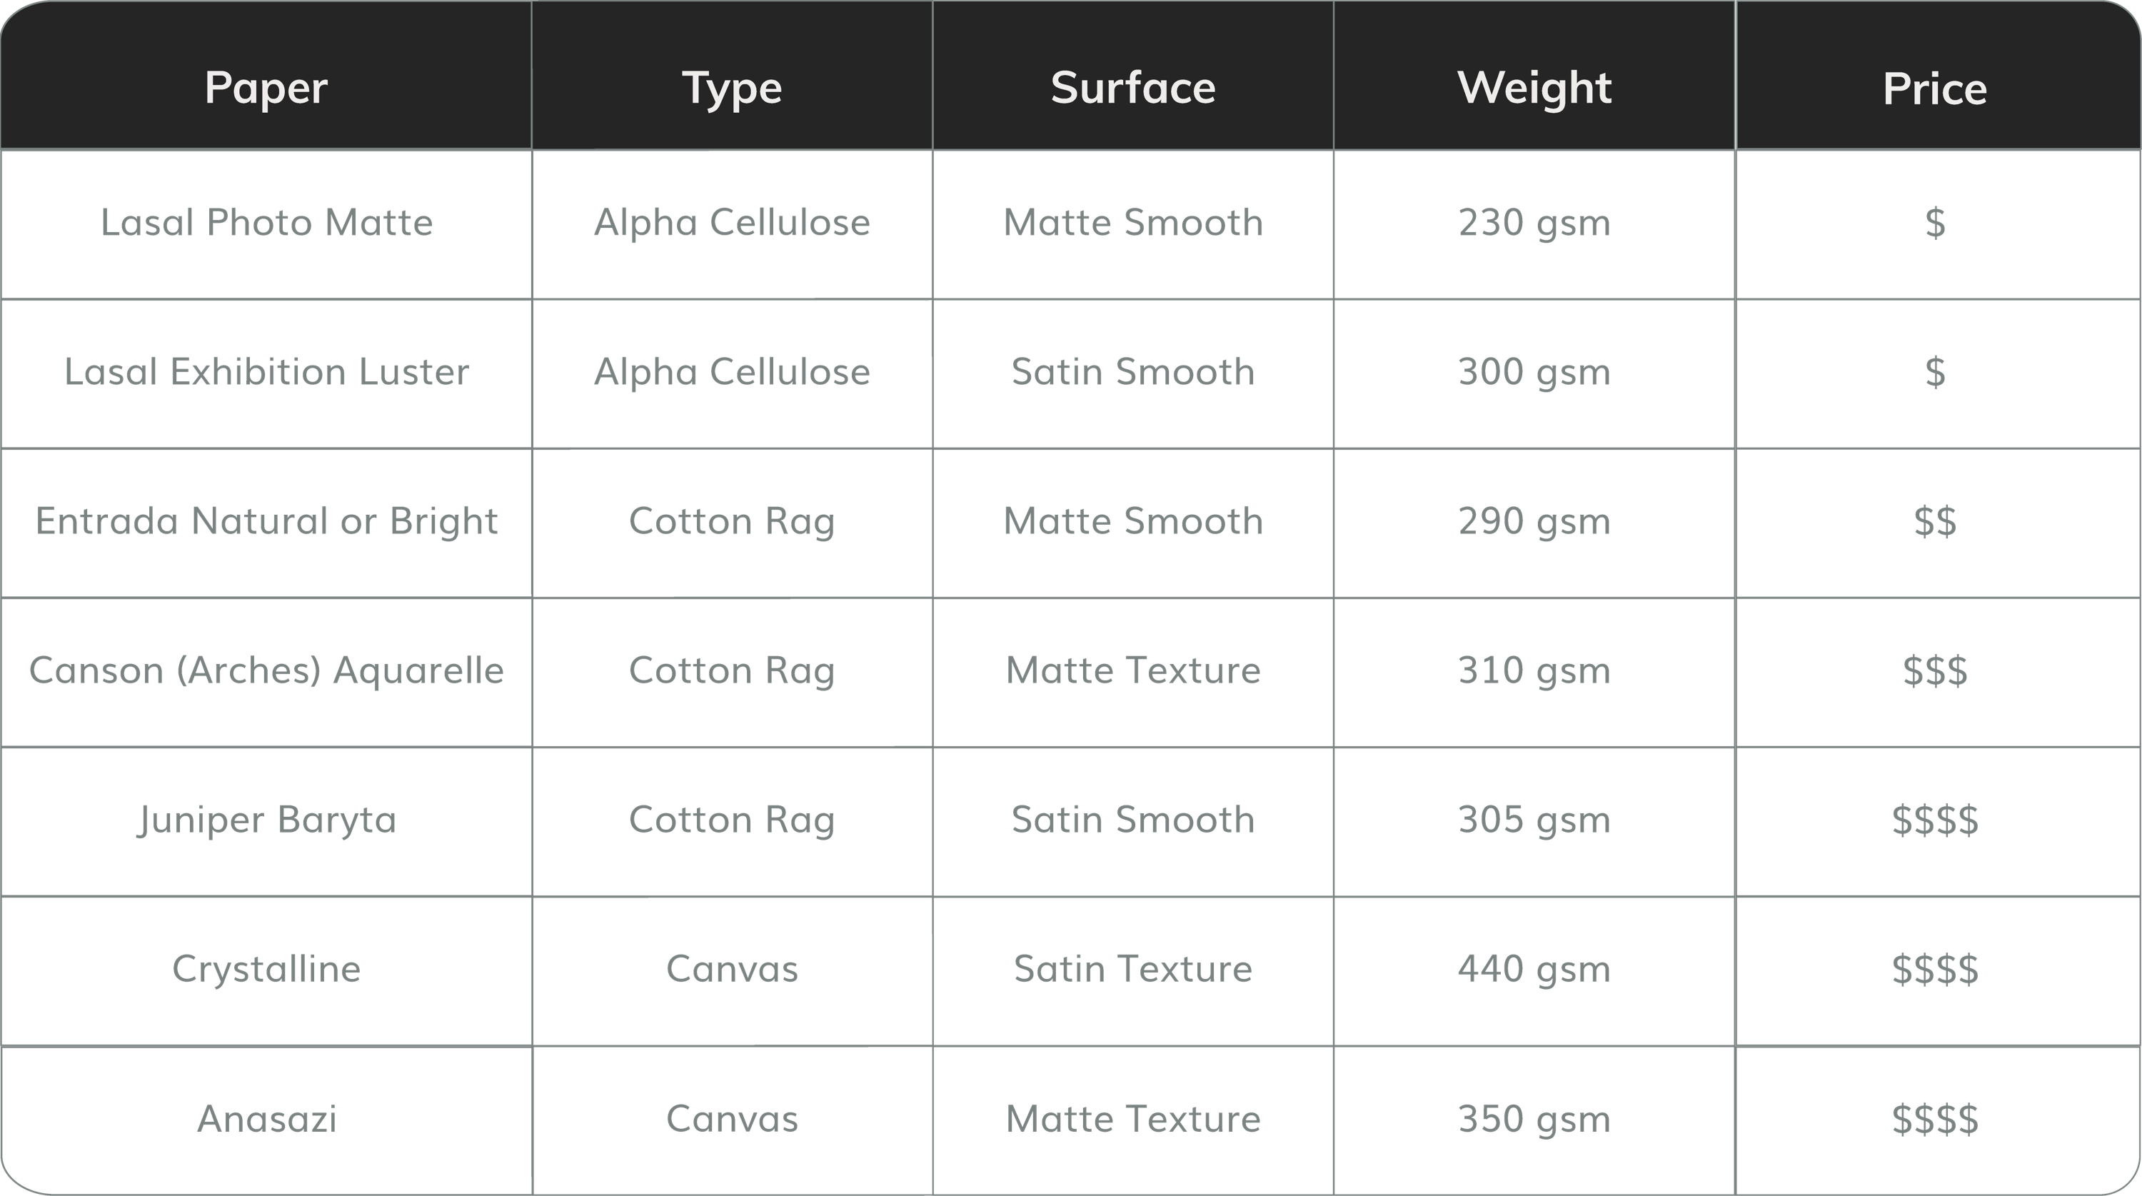Select the Crystalline paper cell
The image size is (2142, 1196).
(266, 969)
